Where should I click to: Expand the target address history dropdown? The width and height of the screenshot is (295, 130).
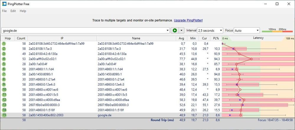point(168,30)
